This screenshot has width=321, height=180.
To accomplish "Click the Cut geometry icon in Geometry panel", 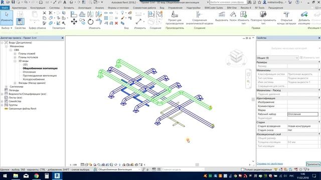I will pos(51,18).
